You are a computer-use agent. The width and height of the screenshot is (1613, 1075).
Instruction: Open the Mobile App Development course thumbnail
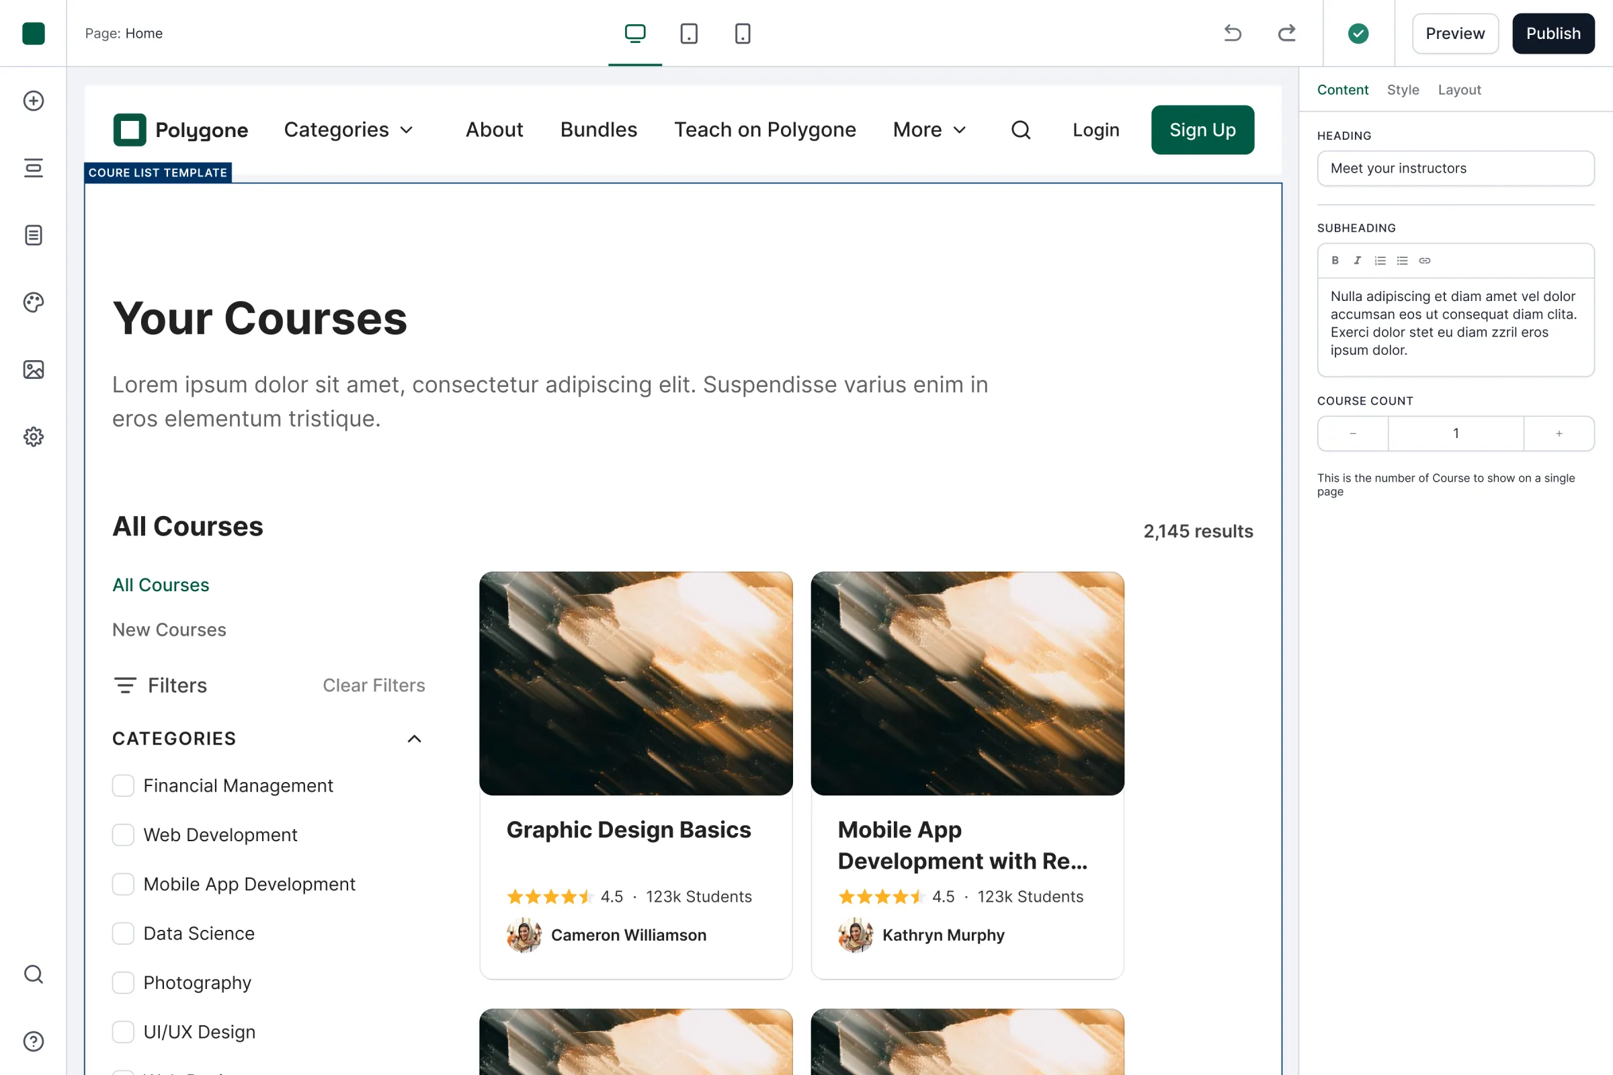pos(967,683)
